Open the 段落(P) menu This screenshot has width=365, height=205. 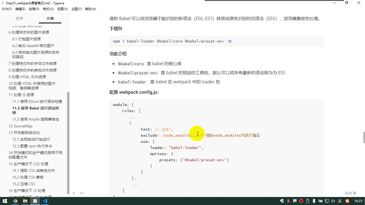click(34, 9)
